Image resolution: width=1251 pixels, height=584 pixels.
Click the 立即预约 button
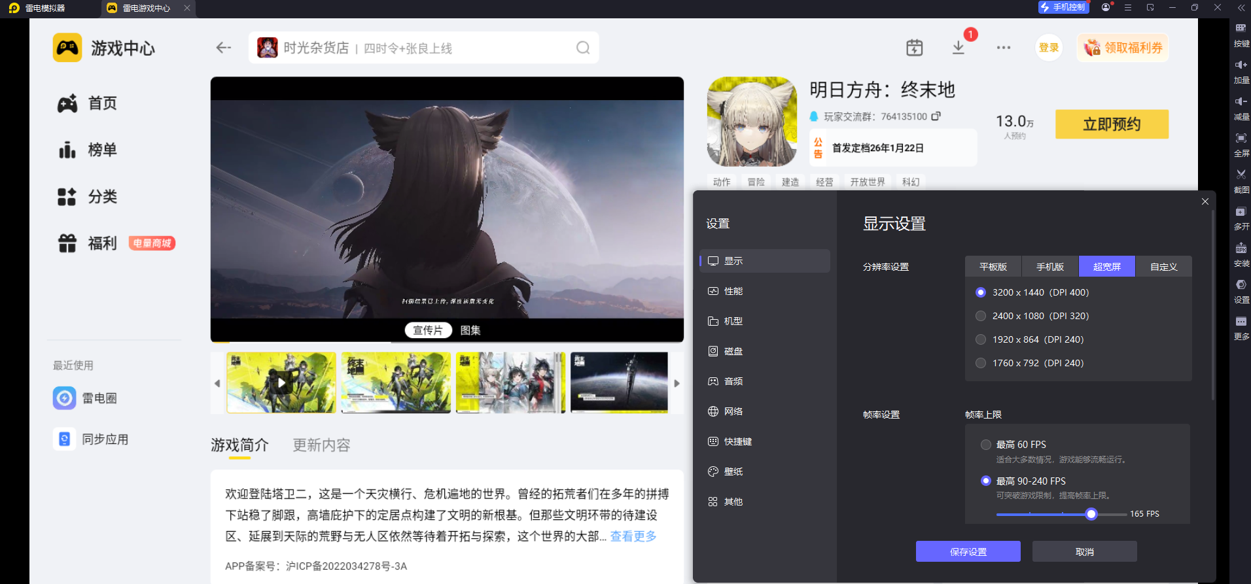pyautogui.click(x=1111, y=124)
